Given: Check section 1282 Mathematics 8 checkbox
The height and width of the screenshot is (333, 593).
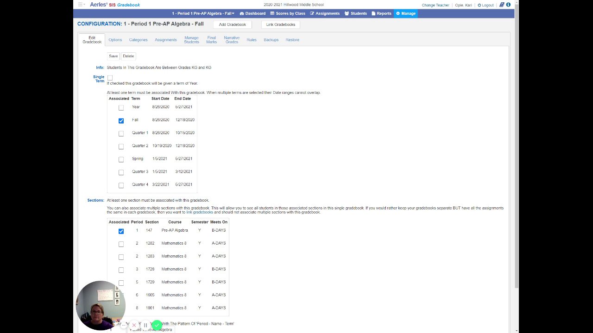Looking at the screenshot, I should pyautogui.click(x=121, y=244).
